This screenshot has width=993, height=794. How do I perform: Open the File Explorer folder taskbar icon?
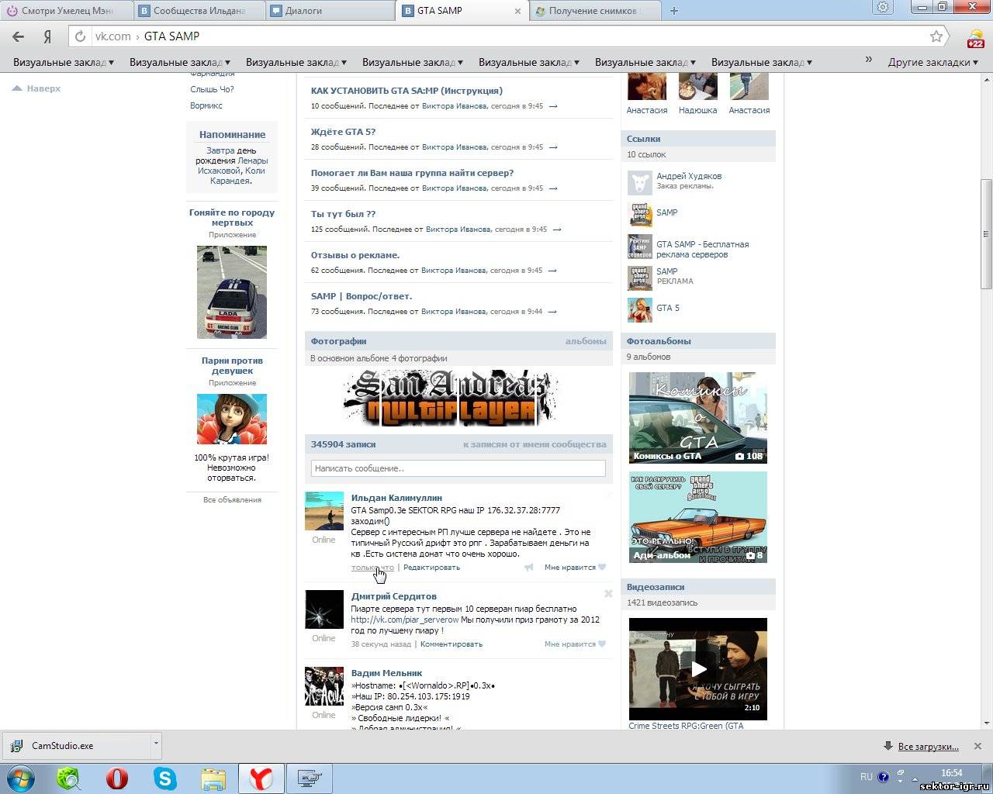point(213,778)
